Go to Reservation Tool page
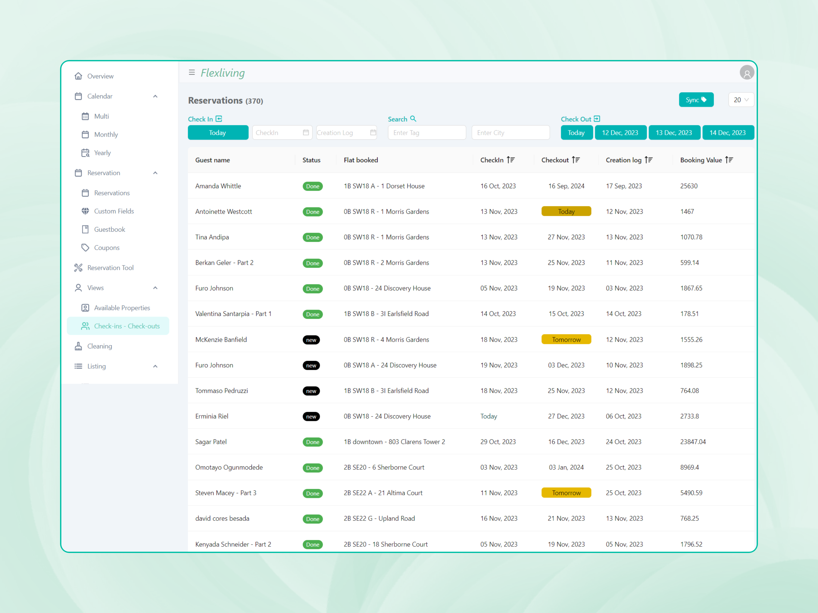The image size is (818, 613). click(x=110, y=267)
